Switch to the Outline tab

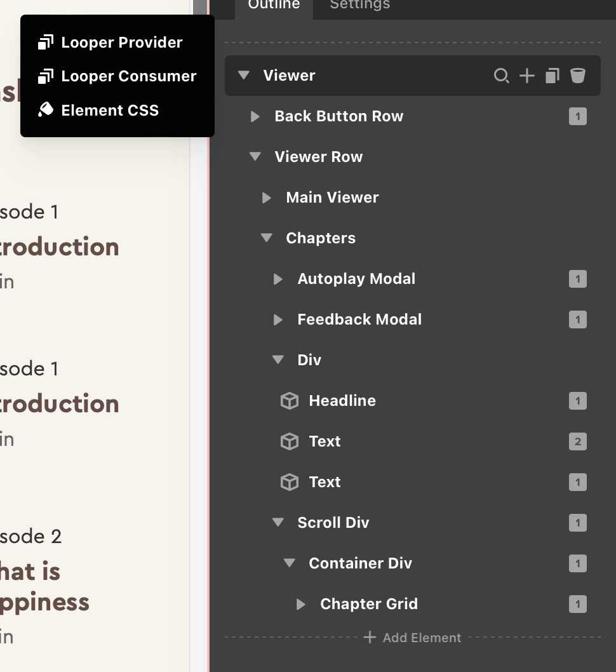click(274, 5)
